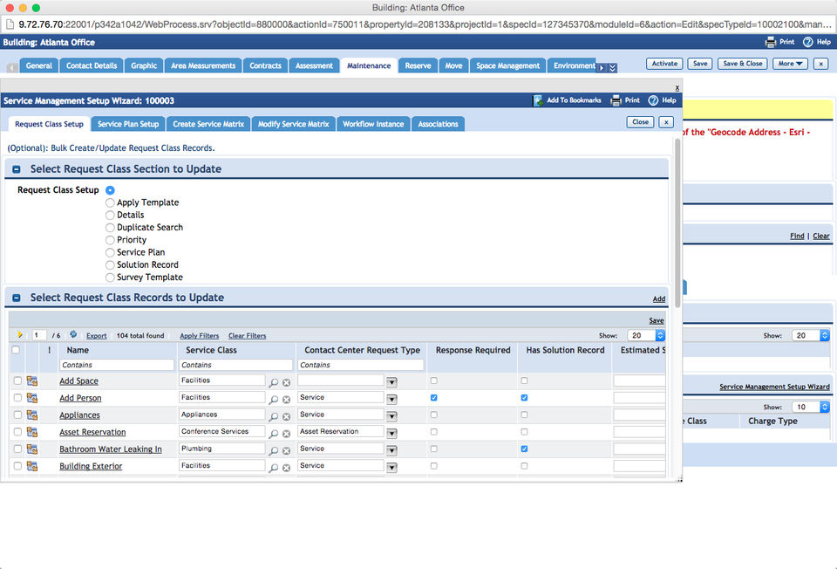Open the Space Management tab
The height and width of the screenshot is (569, 837).
(x=507, y=65)
